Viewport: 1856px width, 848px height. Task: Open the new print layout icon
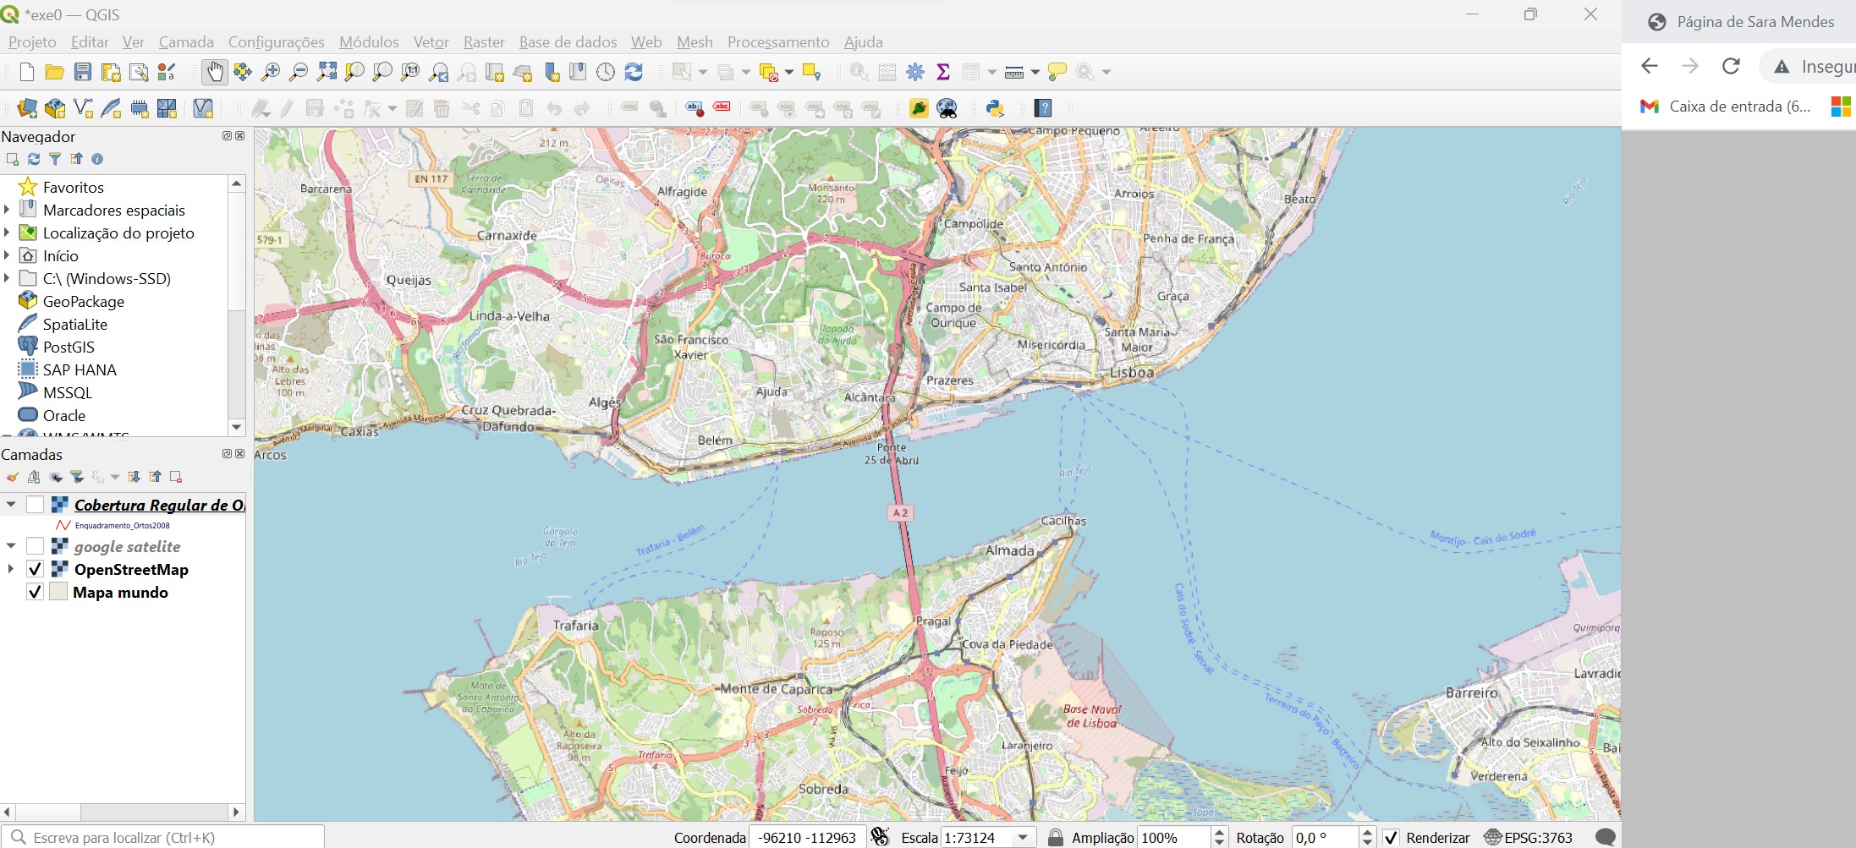111,73
